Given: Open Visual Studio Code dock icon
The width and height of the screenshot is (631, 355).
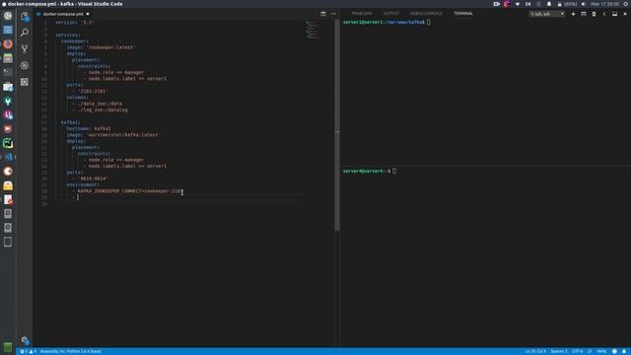Looking at the screenshot, I should [x=8, y=157].
